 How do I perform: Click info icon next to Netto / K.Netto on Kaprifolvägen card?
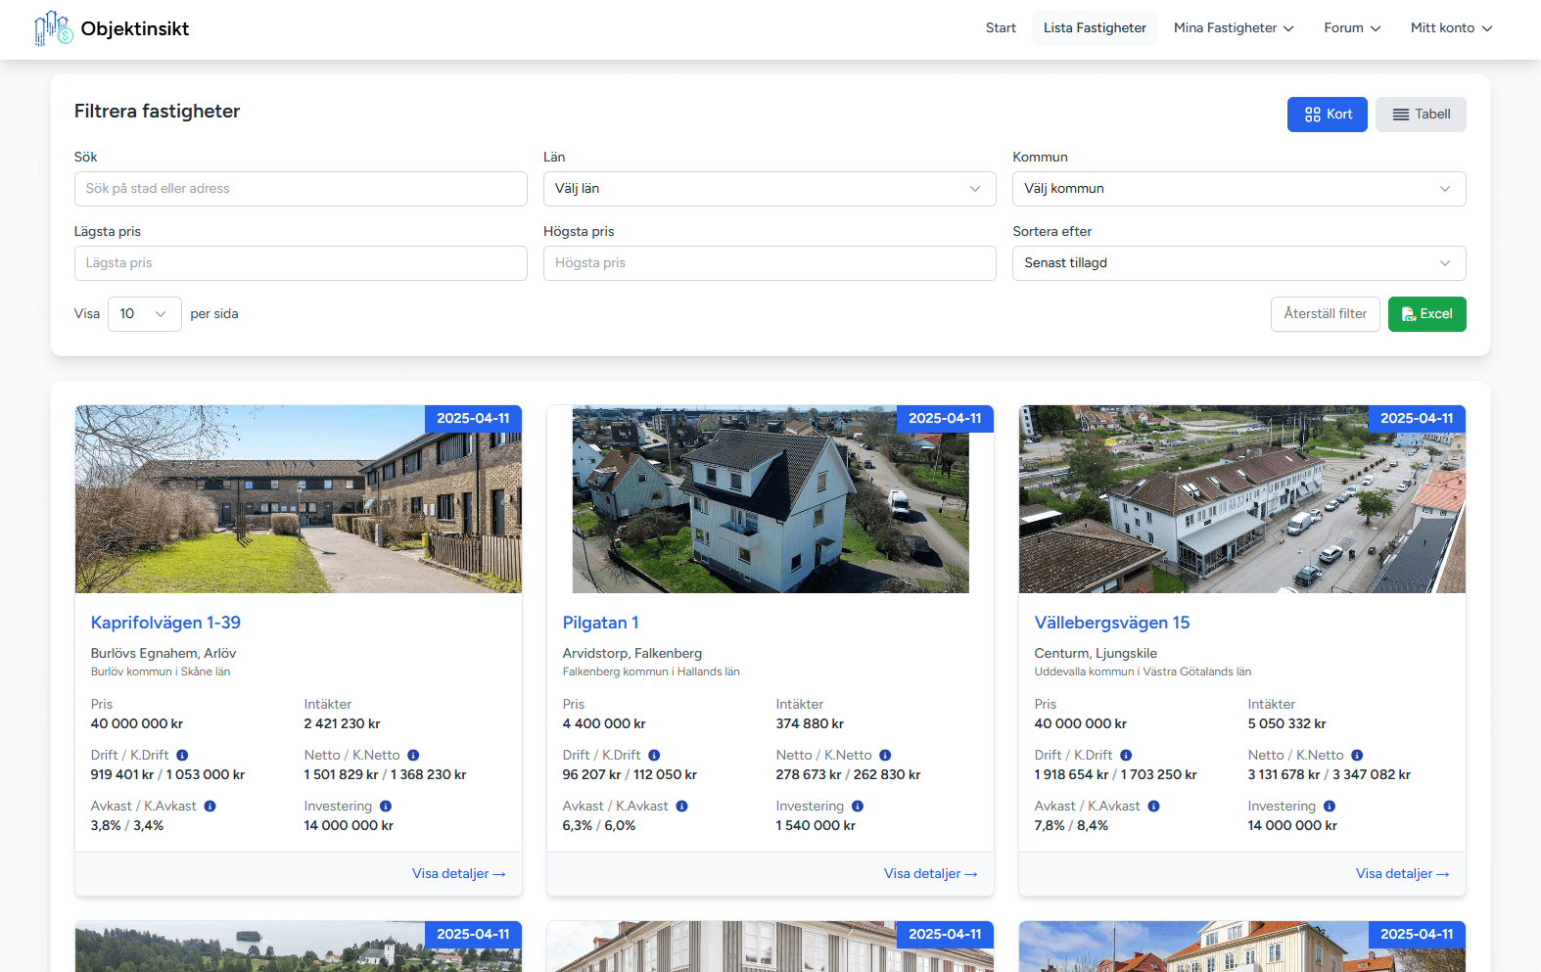[x=413, y=755]
